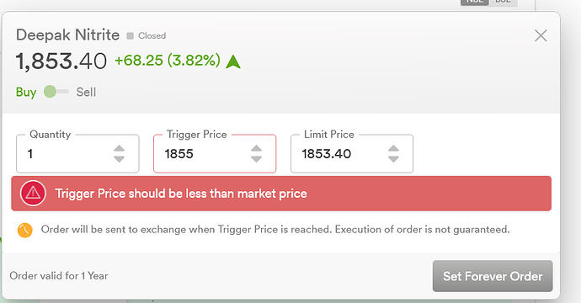Close the Deepak Nitrite order dialog
This screenshot has height=303, width=581.
pos(541,35)
